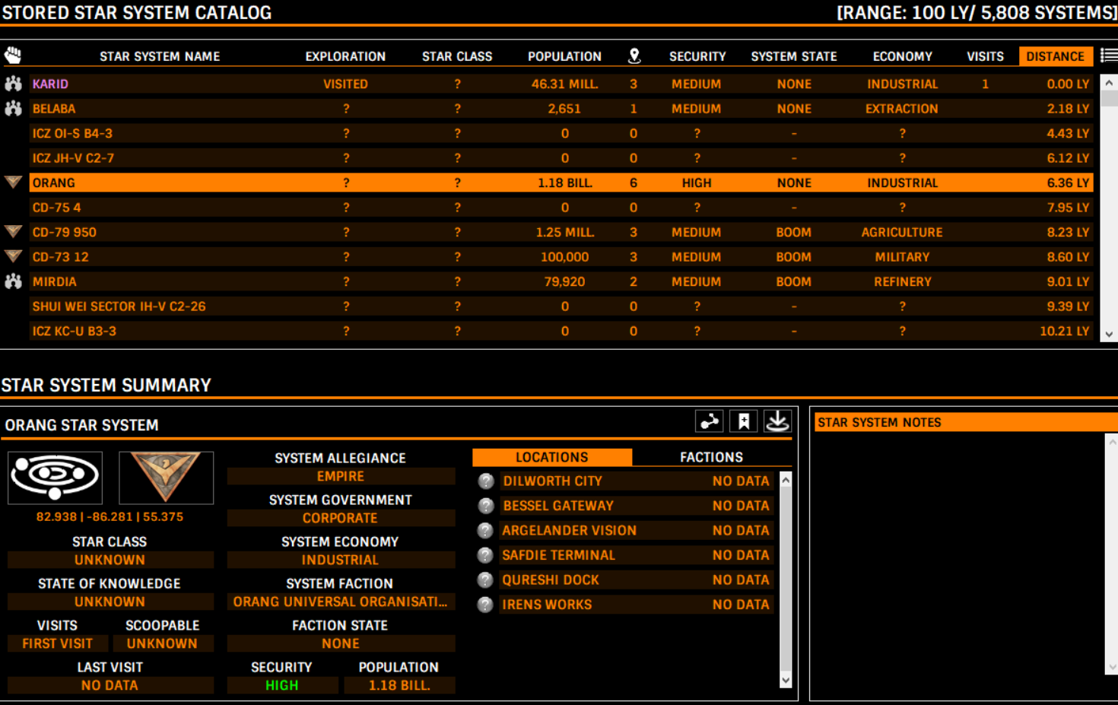Click the IRENS WORKS location entry
Image resolution: width=1118 pixels, height=705 pixels.
point(637,605)
